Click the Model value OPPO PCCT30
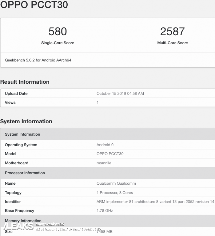Viewport: 215px width, 236px height. [110, 154]
